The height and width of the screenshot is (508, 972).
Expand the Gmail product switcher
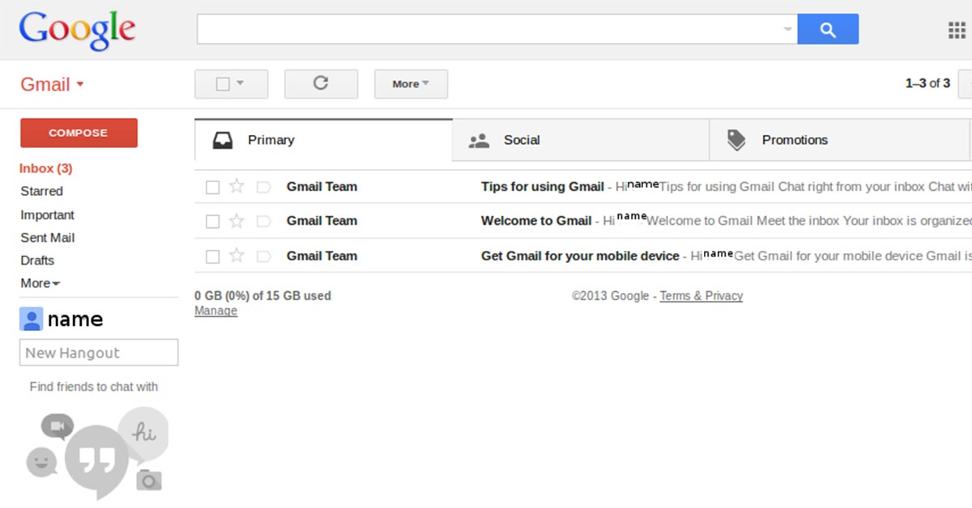tap(53, 85)
